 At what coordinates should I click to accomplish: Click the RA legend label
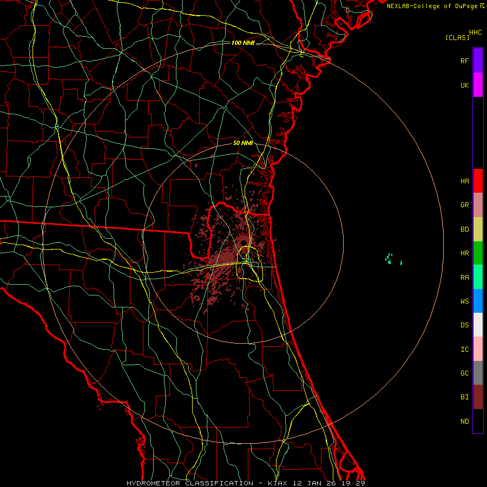point(464,277)
